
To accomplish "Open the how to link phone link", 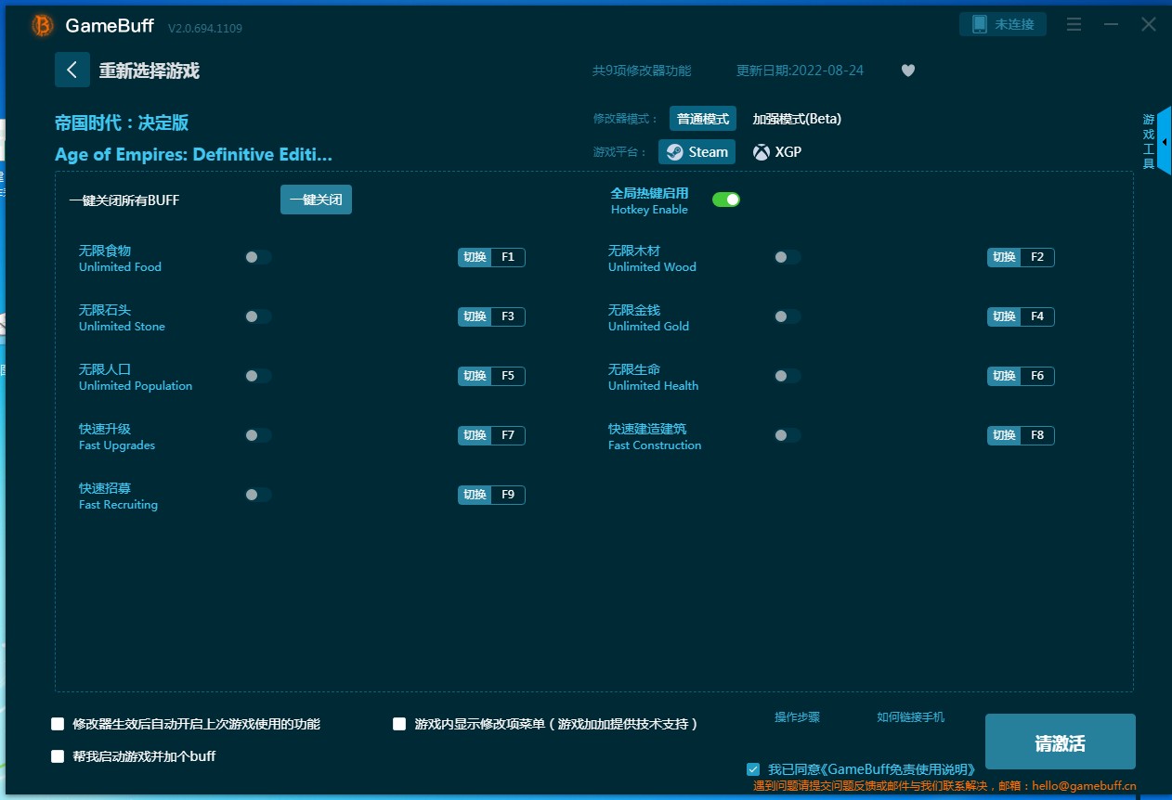I will [x=910, y=717].
